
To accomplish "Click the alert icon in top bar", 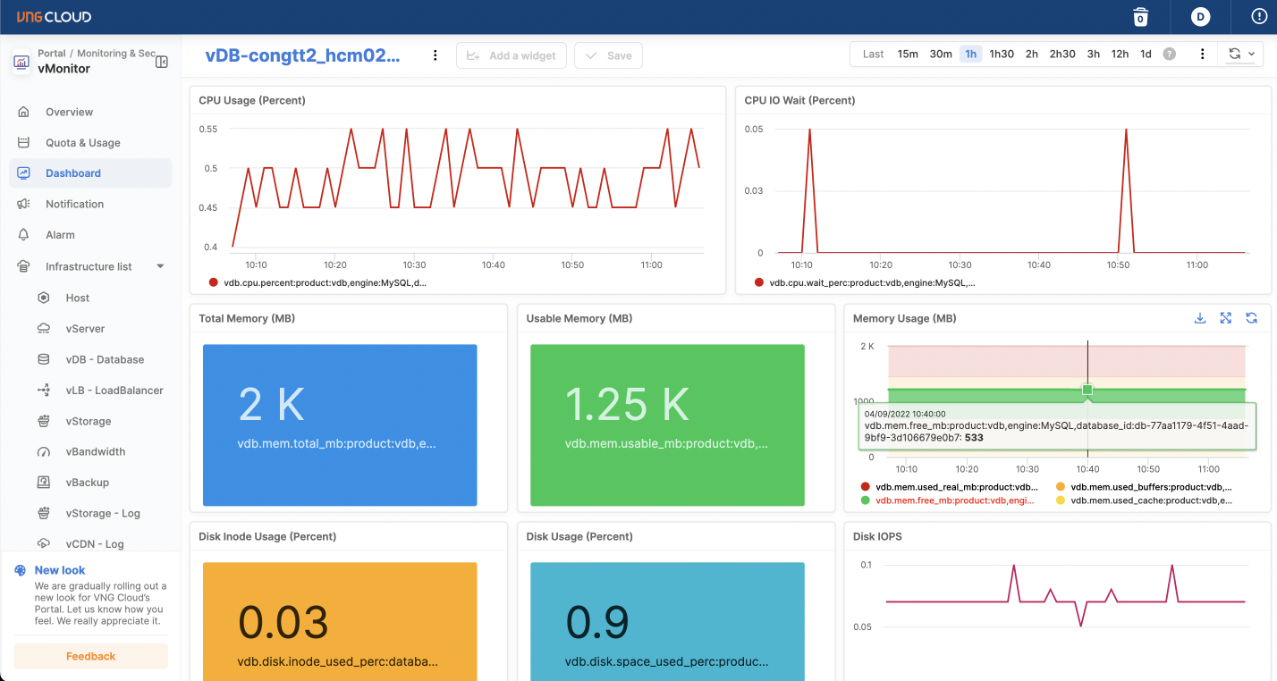I will coord(1259,17).
